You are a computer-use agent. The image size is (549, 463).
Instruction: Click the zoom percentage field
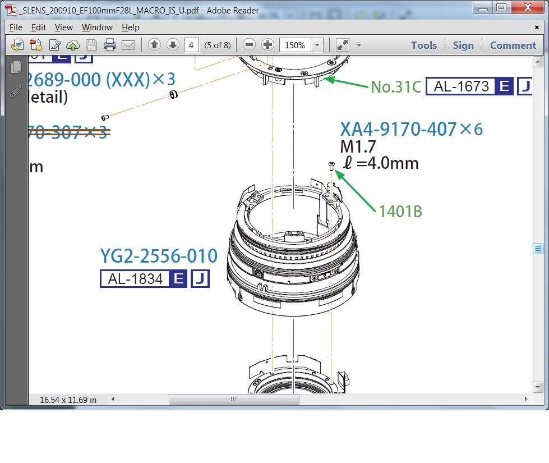[x=295, y=45]
